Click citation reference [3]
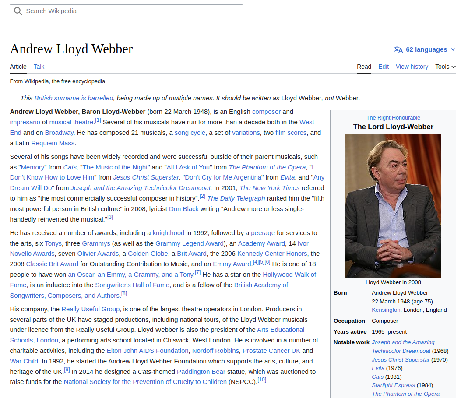The width and height of the screenshot is (461, 398). pyautogui.click(x=110, y=218)
